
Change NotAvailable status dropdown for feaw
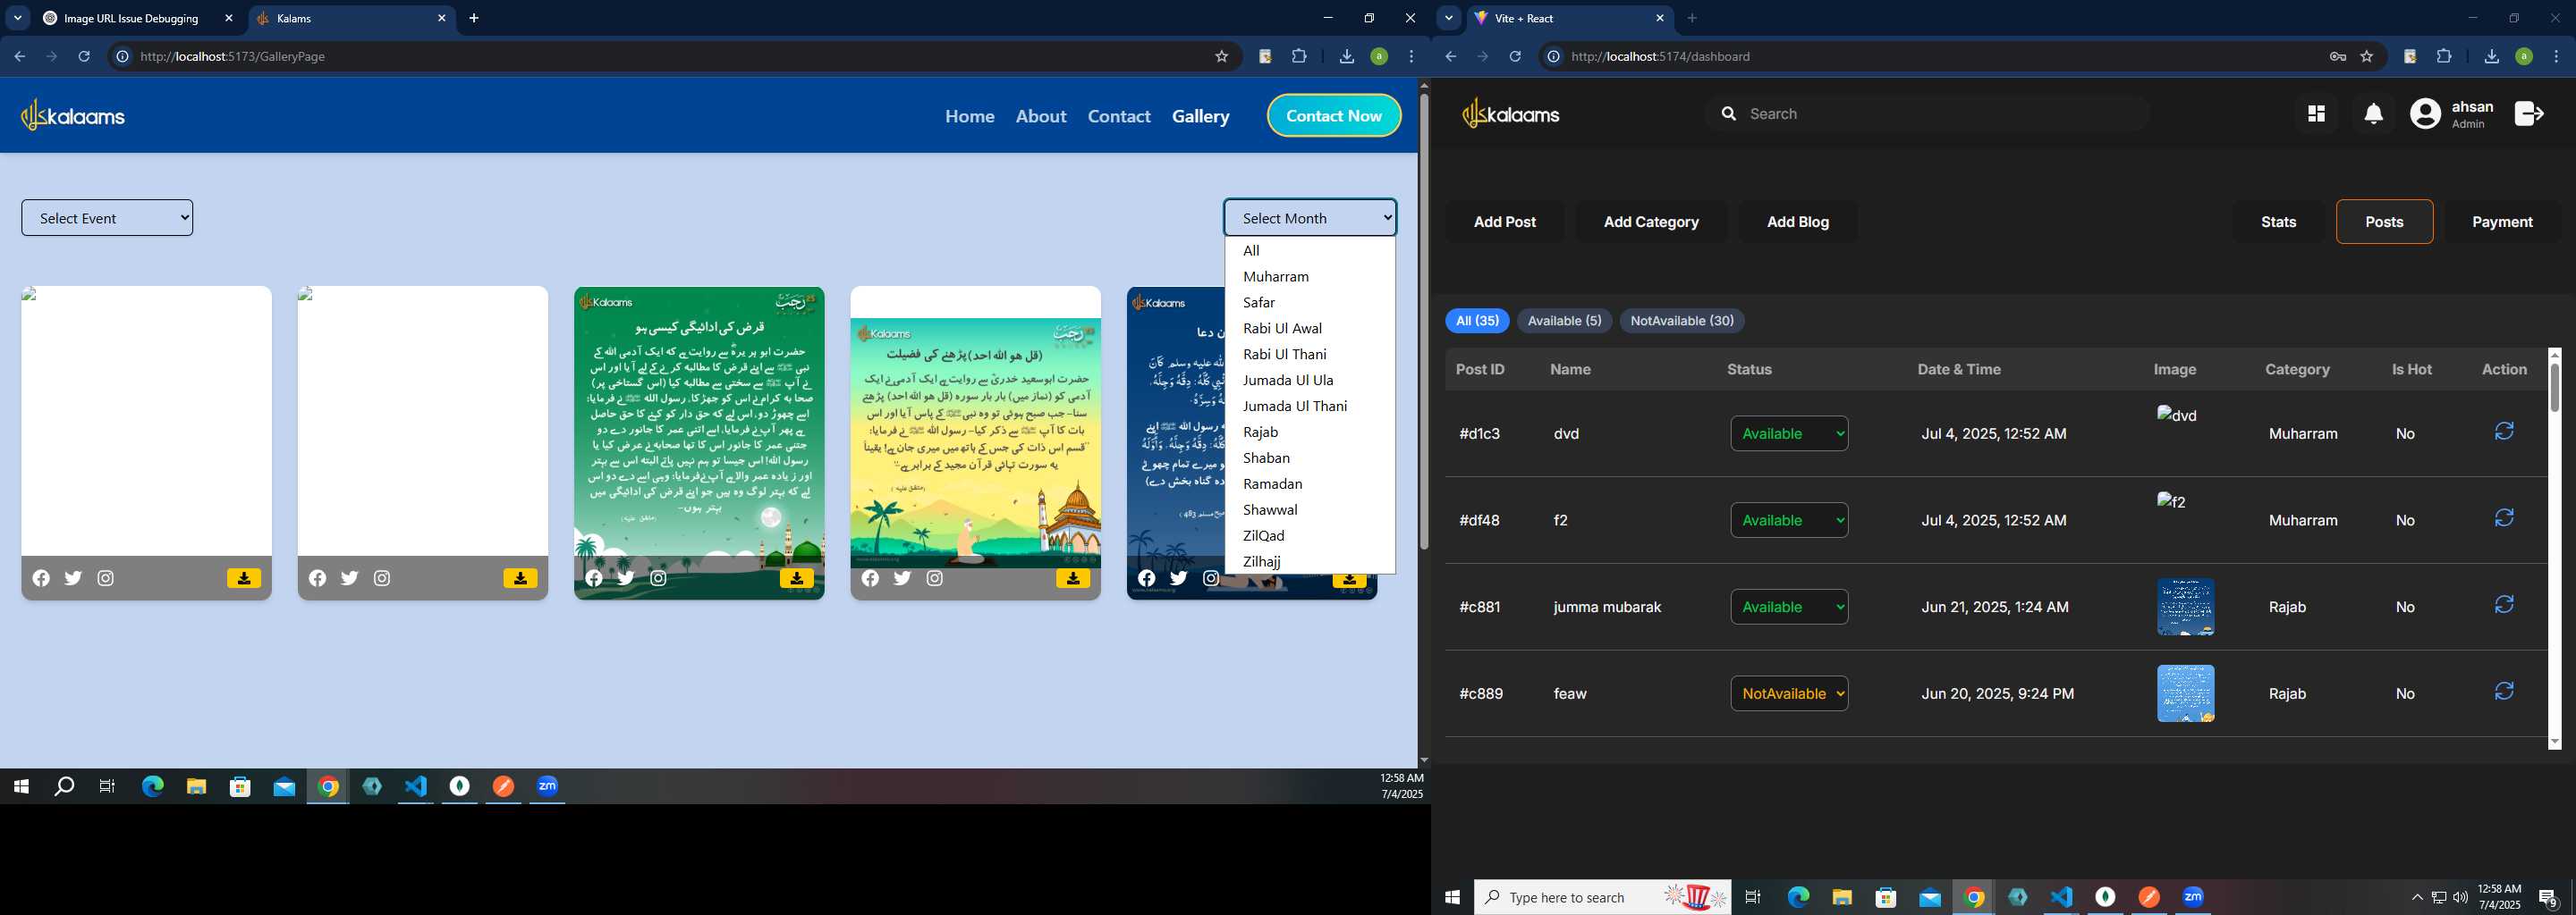coord(1789,693)
